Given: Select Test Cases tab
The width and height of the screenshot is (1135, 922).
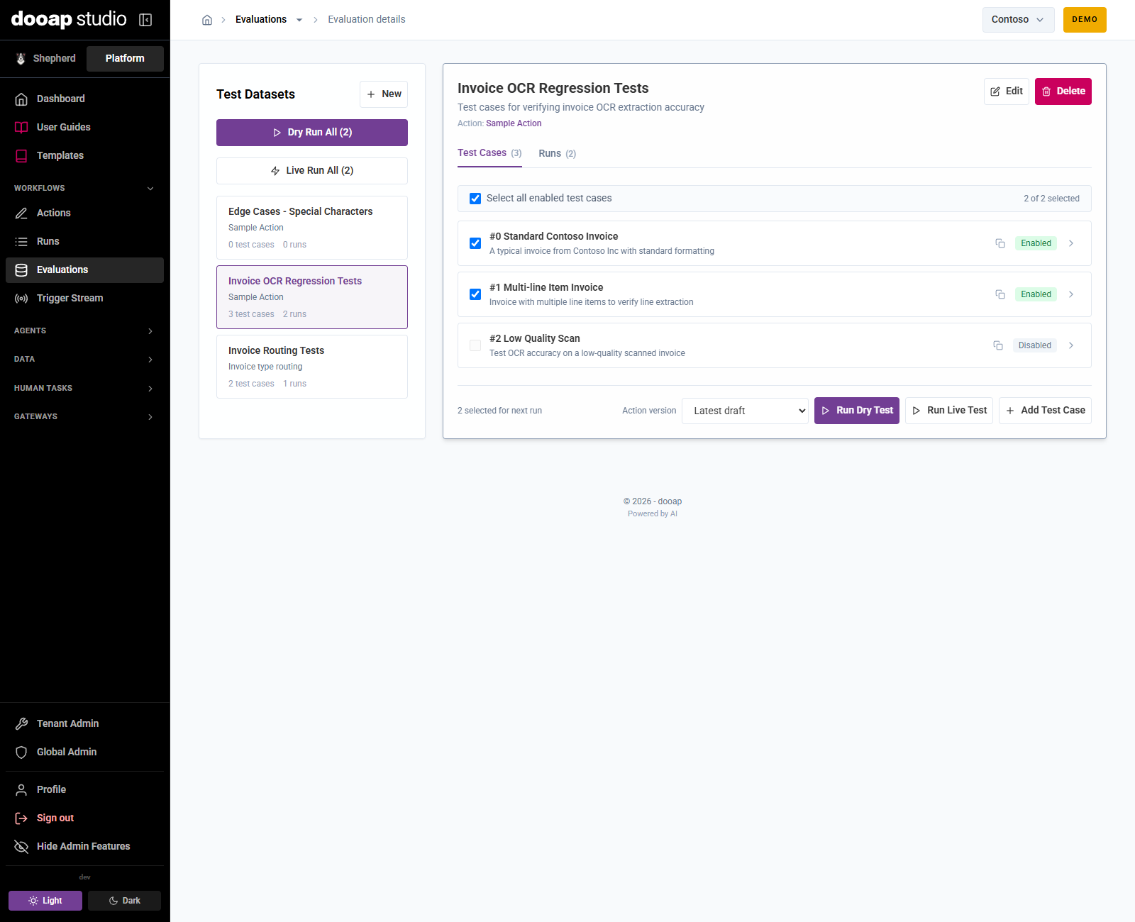Looking at the screenshot, I should pyautogui.click(x=489, y=153).
